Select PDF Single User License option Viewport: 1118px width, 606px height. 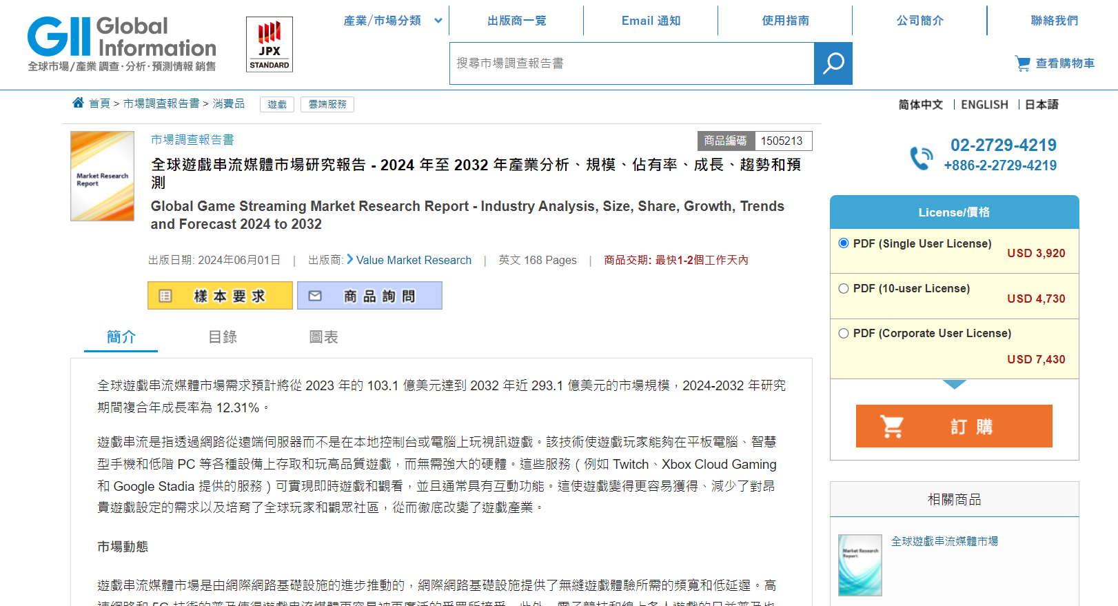844,243
